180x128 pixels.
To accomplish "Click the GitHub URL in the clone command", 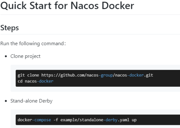I will click(97, 75).
